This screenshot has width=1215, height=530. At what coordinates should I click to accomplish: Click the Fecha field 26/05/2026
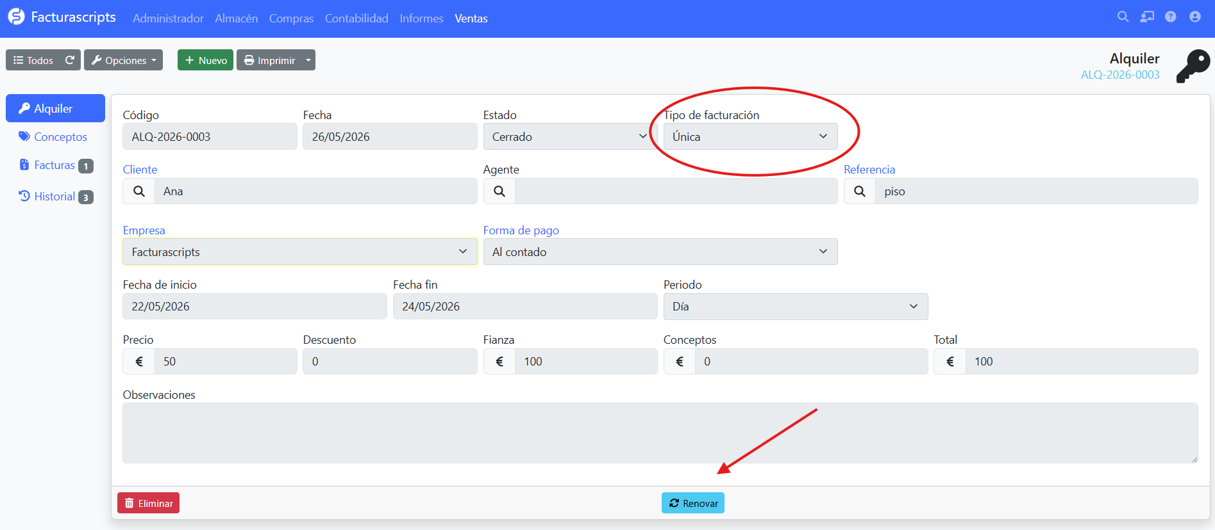[x=390, y=136]
